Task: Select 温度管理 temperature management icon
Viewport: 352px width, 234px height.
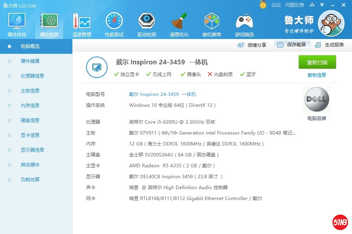Action: pos(82,25)
